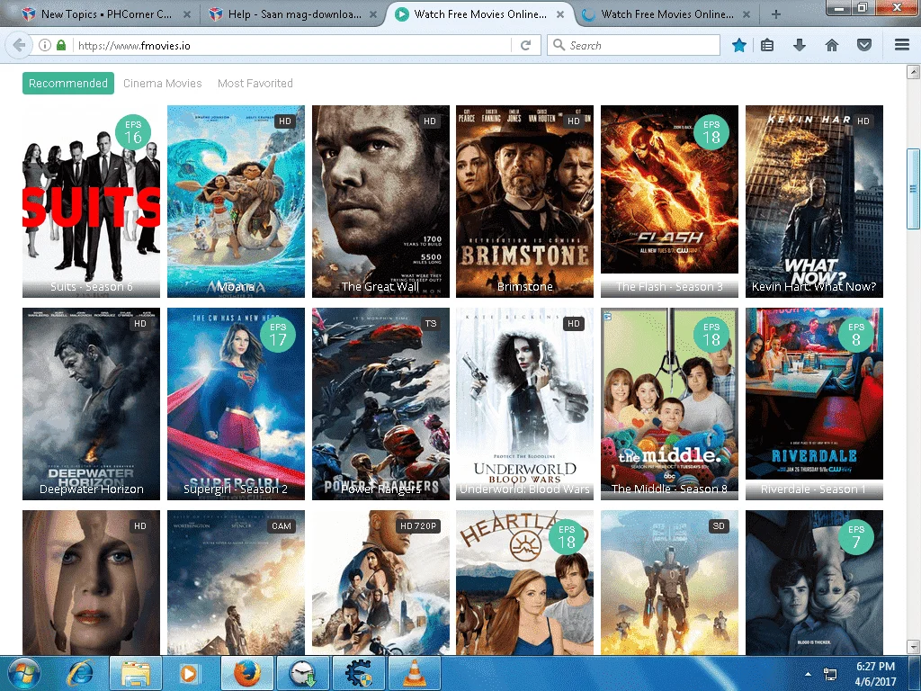This screenshot has width=921, height=691.
Task: Open the Brimstone movie poster
Action: (525, 201)
